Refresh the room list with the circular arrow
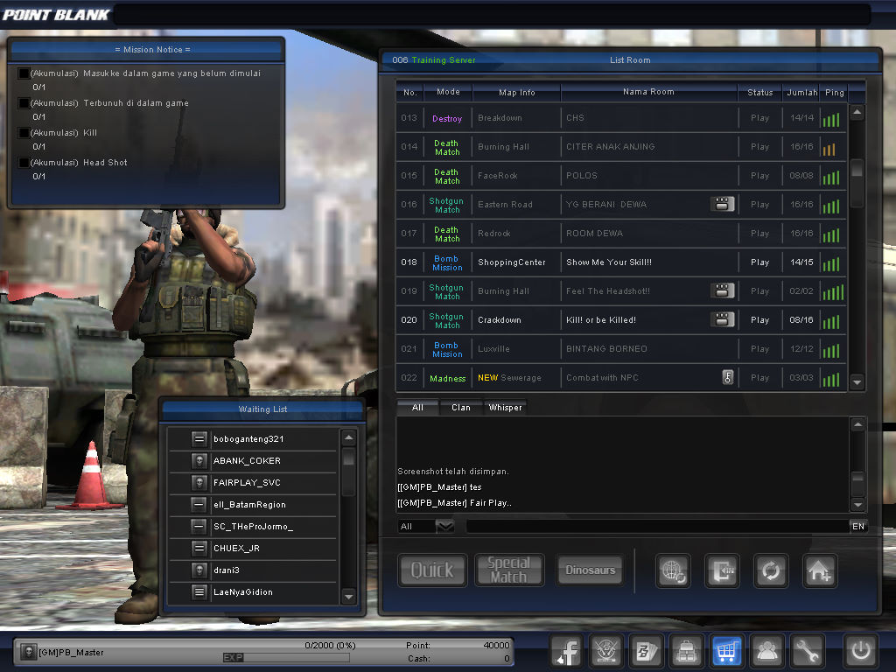The image size is (896, 672). click(771, 570)
